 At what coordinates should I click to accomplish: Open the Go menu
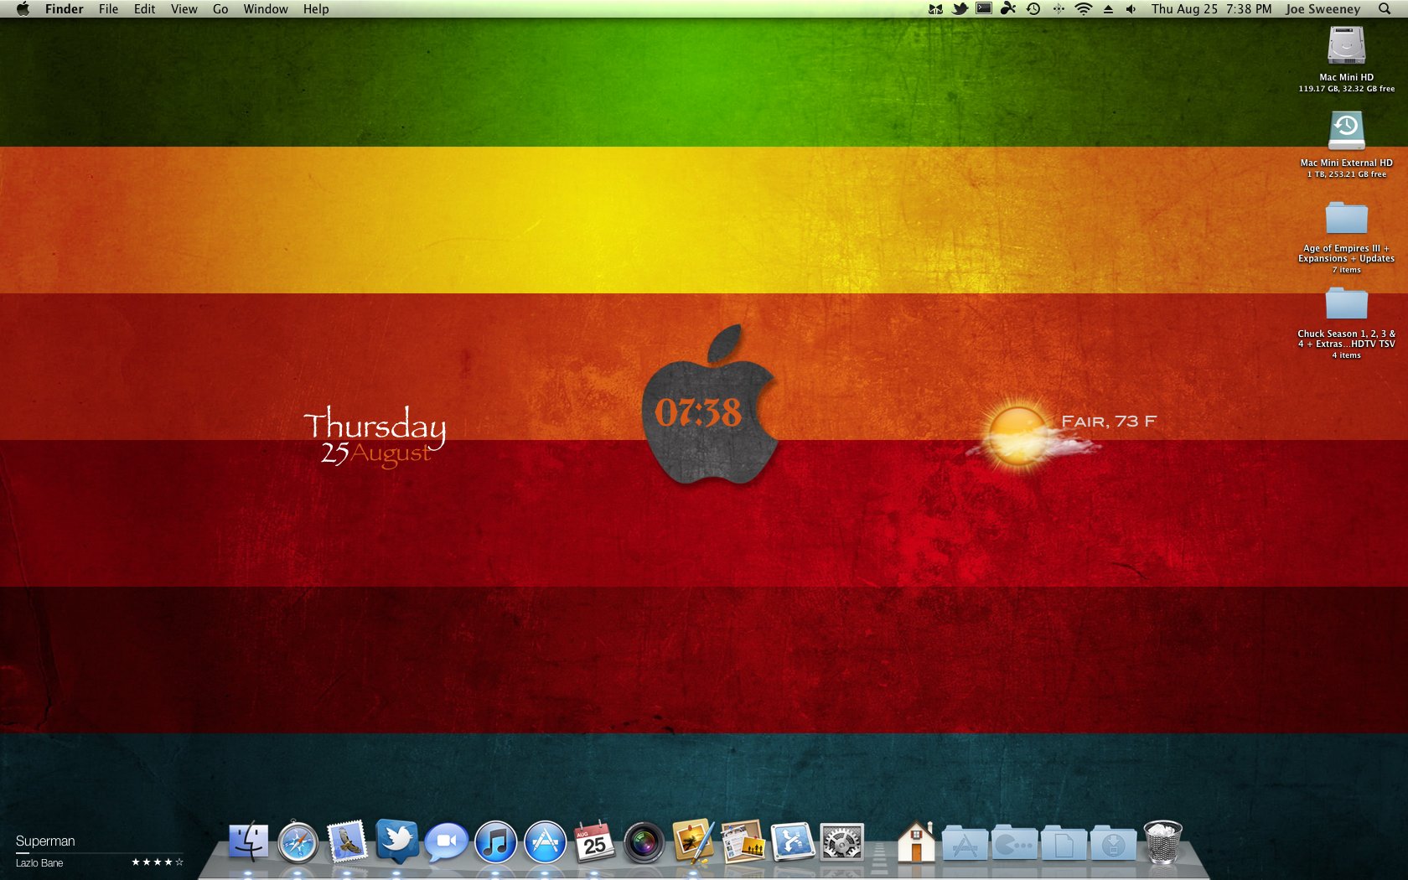(220, 9)
